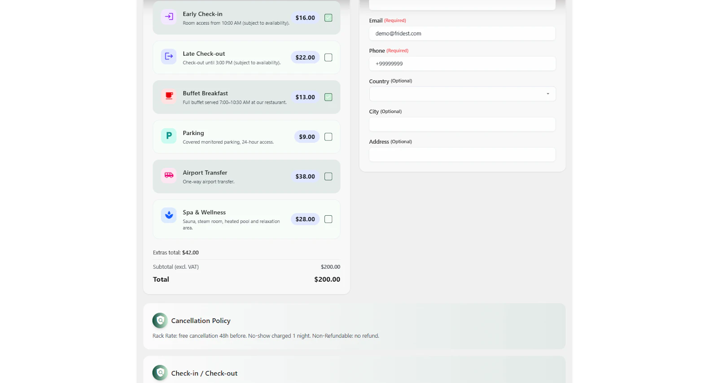Click the Spa & Wellness lotus icon

click(x=169, y=215)
